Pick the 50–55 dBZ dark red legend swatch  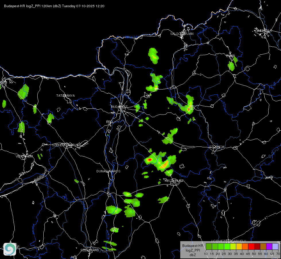click(x=257, y=246)
